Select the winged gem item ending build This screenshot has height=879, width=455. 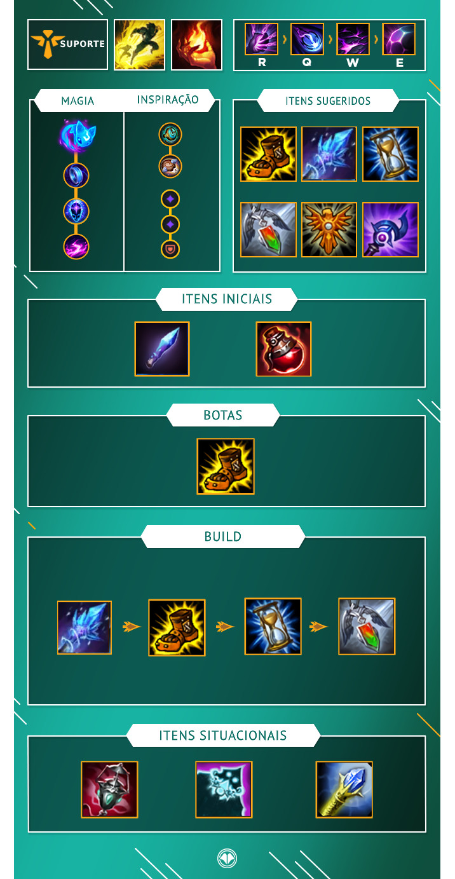tap(367, 626)
